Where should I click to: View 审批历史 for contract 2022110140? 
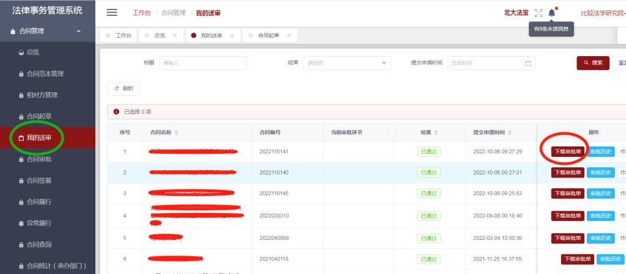tap(600, 173)
